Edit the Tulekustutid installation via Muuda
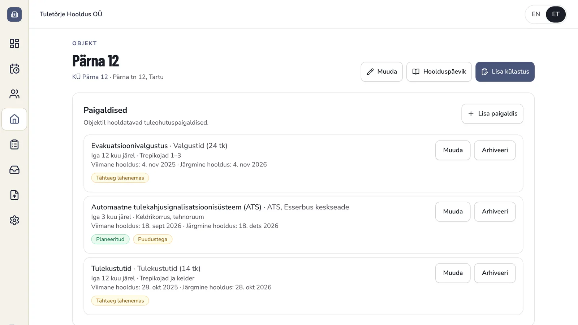The width and height of the screenshot is (578, 325). pos(453,273)
